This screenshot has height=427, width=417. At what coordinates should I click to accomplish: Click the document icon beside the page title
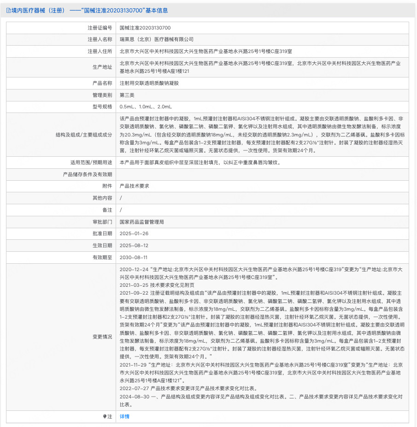tap(8, 11)
